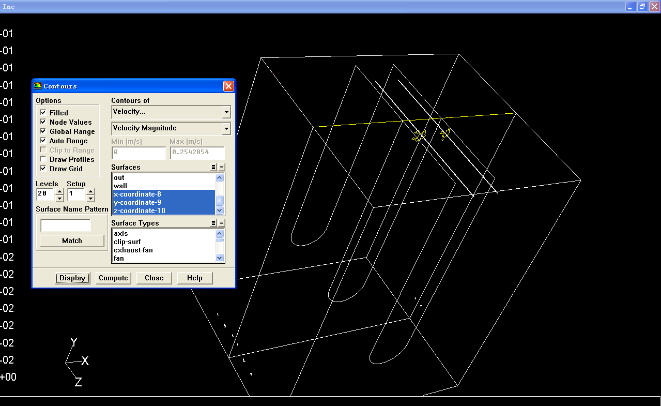The image size is (661, 406).
Task: Click the select-all Surfaces icon
Action: click(213, 167)
